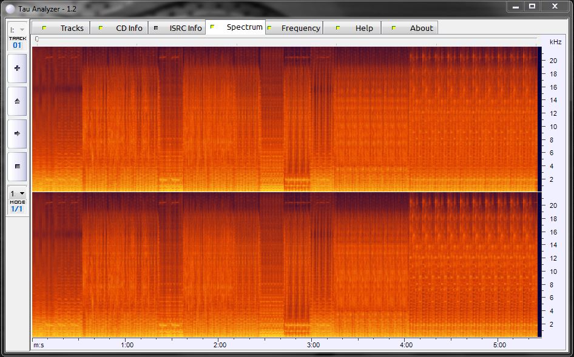Open the mode number dropdown
574x357 pixels.
click(17, 193)
